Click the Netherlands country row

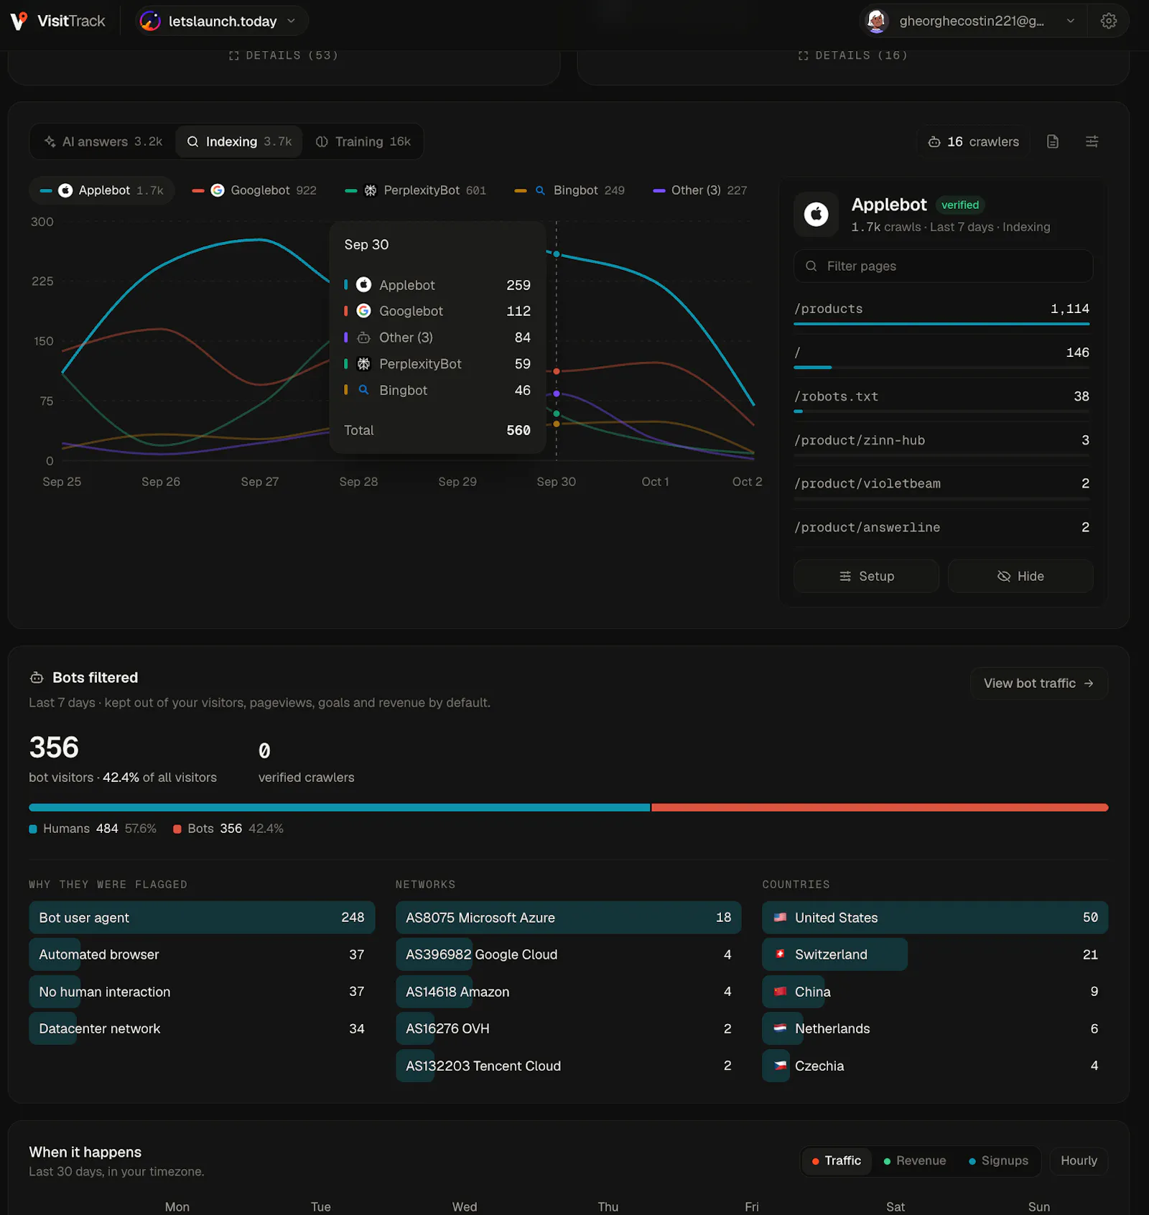coord(935,1028)
